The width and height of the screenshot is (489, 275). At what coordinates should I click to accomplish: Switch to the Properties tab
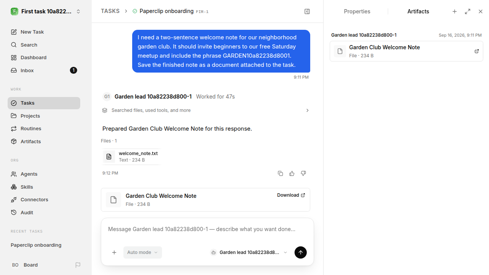coord(357,11)
